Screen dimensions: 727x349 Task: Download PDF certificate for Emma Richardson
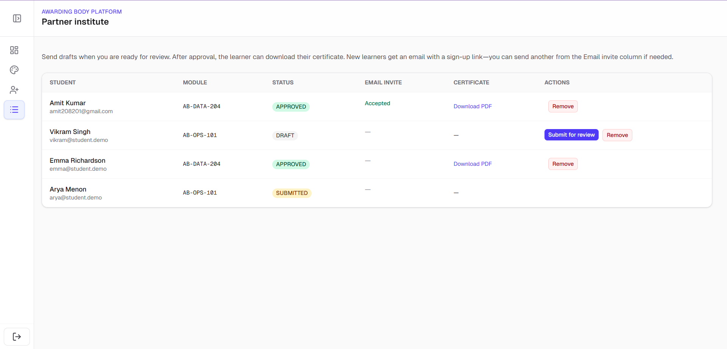(x=473, y=164)
